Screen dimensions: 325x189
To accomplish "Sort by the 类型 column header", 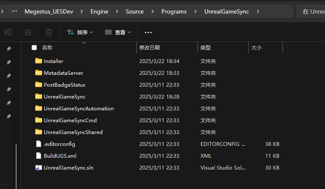I will [x=205, y=48].
